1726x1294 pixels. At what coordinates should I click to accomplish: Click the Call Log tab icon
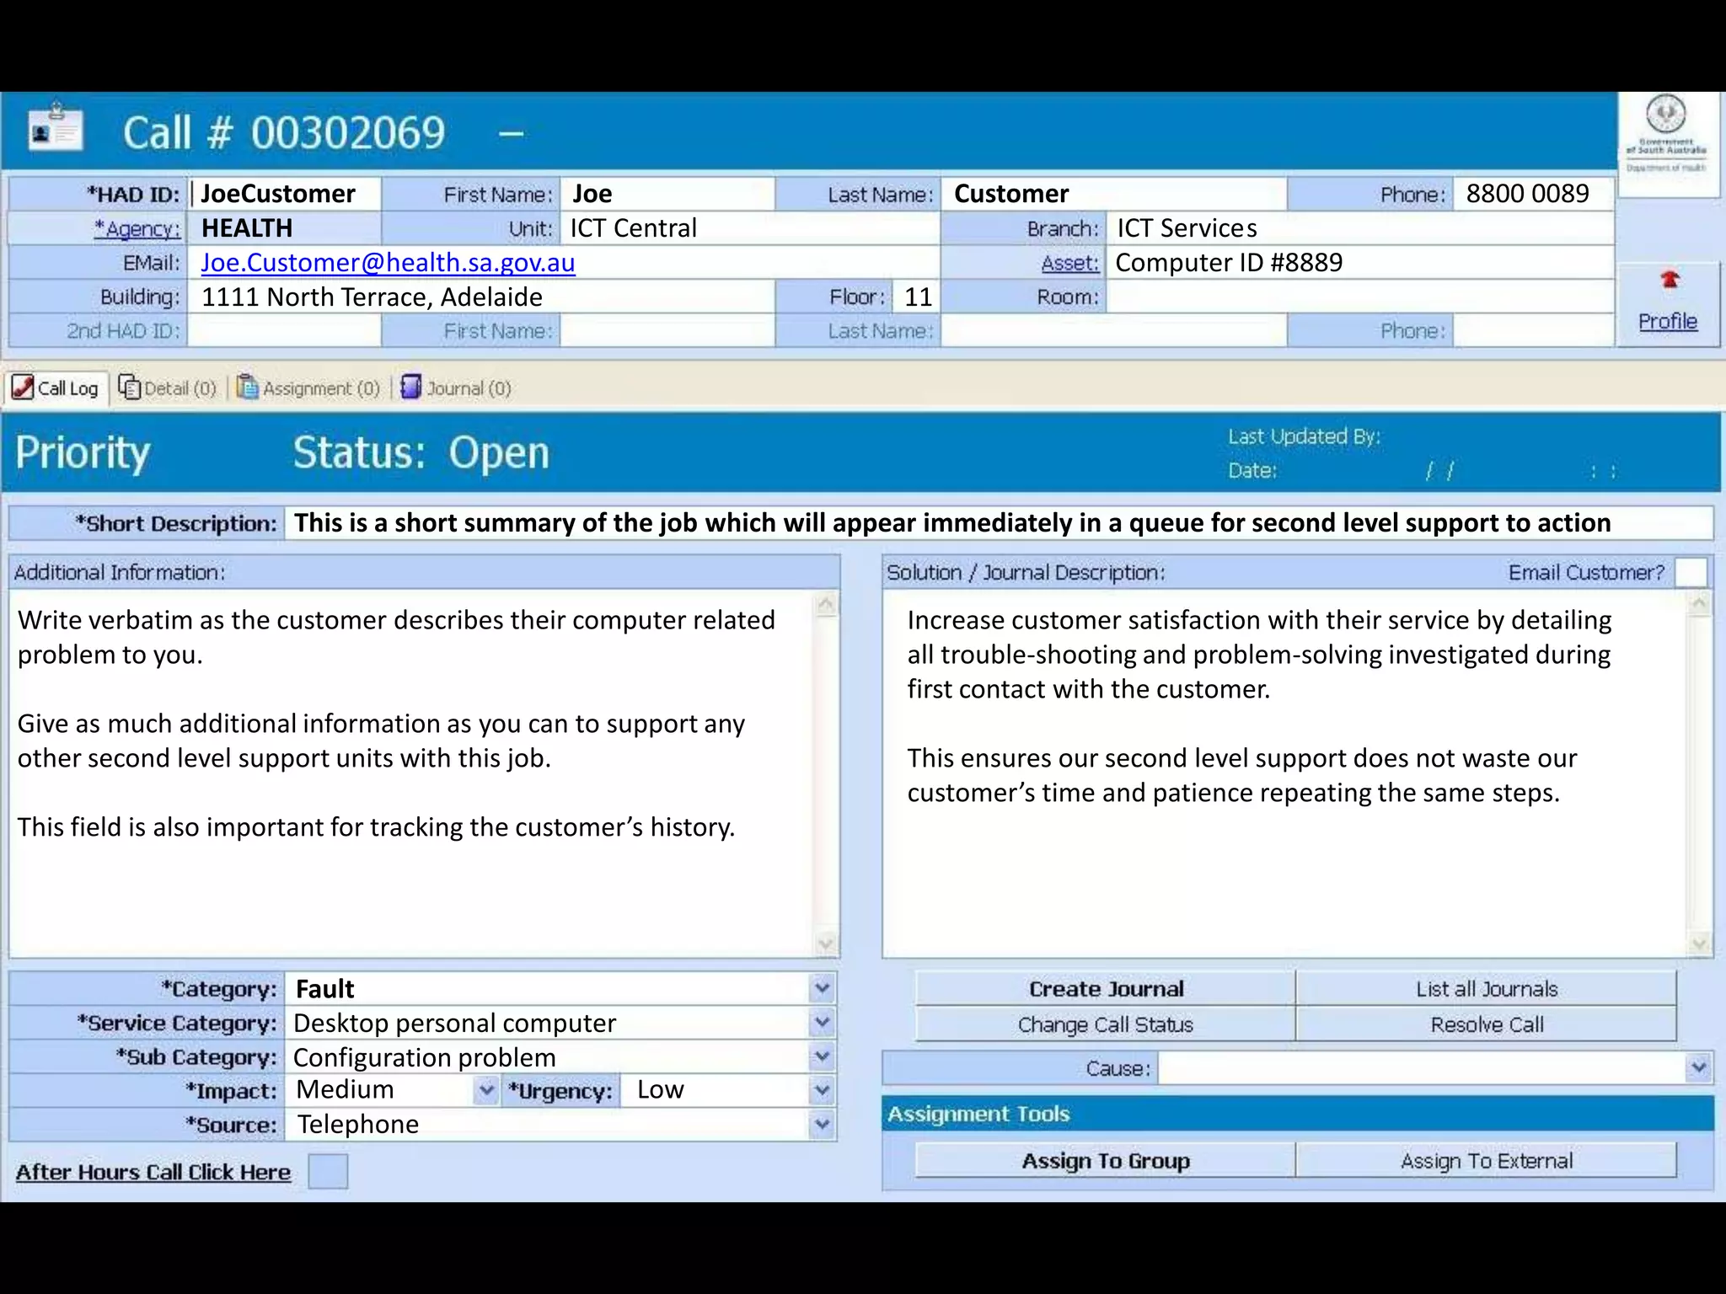pyautogui.click(x=23, y=388)
